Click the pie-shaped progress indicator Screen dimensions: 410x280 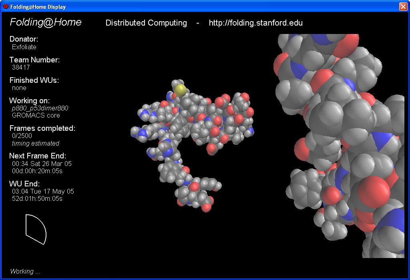(x=35, y=229)
